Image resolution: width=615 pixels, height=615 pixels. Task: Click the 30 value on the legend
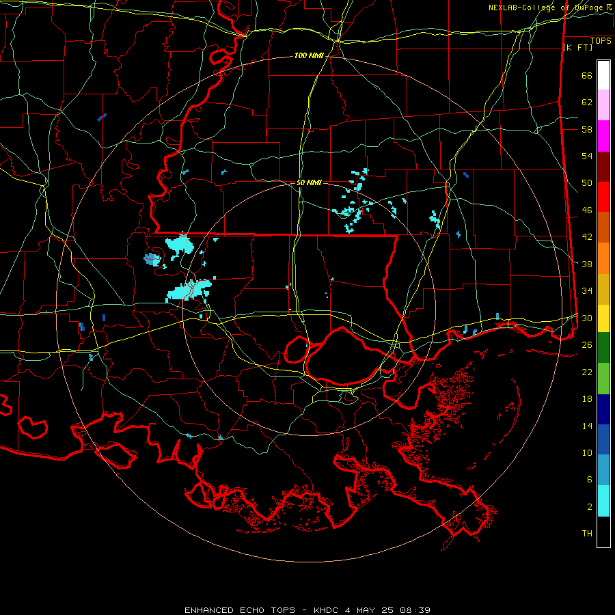coord(587,318)
